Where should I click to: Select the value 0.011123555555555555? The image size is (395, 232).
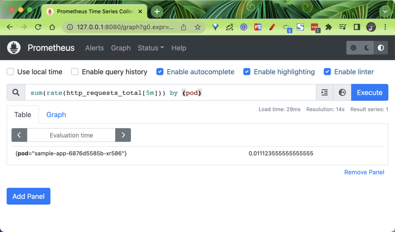(x=281, y=153)
